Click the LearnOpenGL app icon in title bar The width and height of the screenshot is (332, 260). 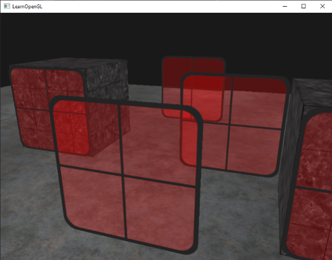pyautogui.click(x=7, y=6)
